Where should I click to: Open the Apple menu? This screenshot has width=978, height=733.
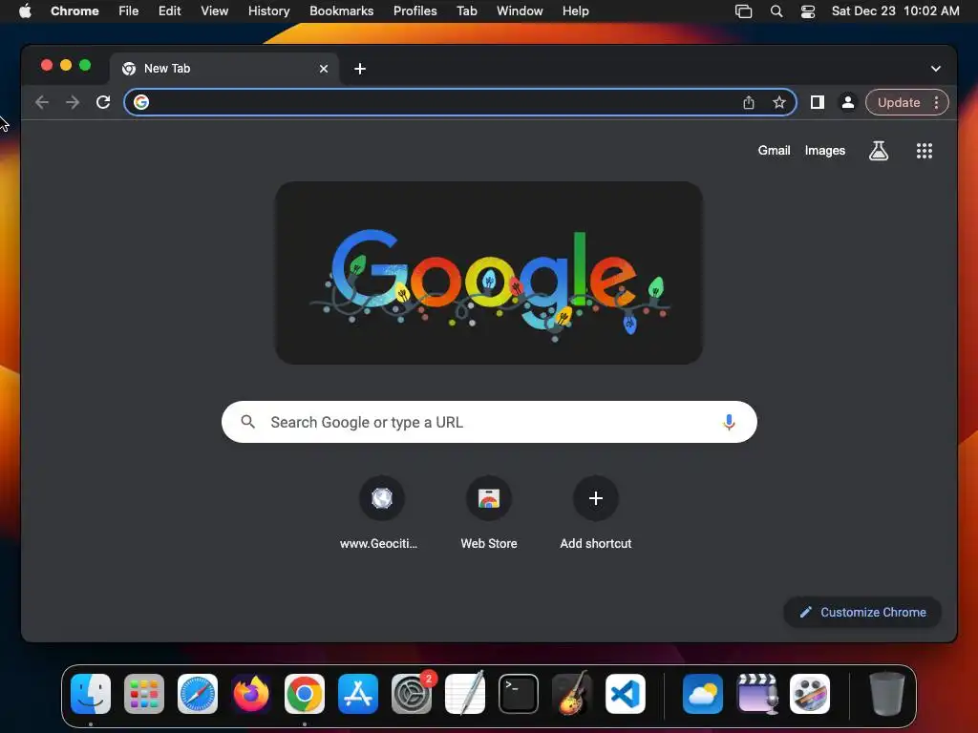(x=25, y=10)
